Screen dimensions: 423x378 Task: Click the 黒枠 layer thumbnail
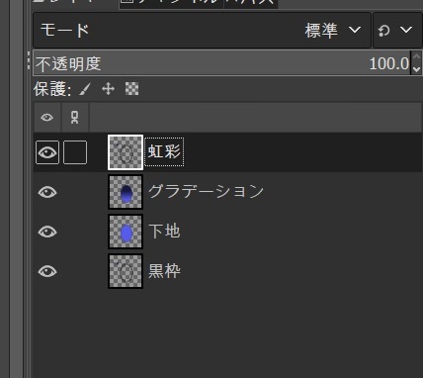[126, 271]
